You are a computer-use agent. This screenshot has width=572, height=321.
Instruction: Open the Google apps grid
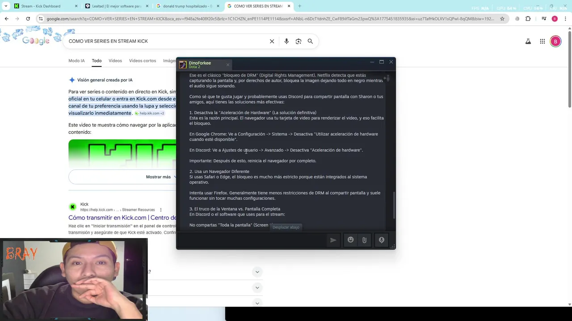[x=542, y=41]
